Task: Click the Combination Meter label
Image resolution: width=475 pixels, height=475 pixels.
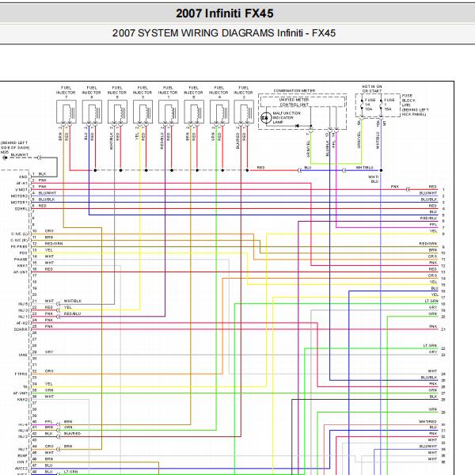Action: pyautogui.click(x=294, y=90)
